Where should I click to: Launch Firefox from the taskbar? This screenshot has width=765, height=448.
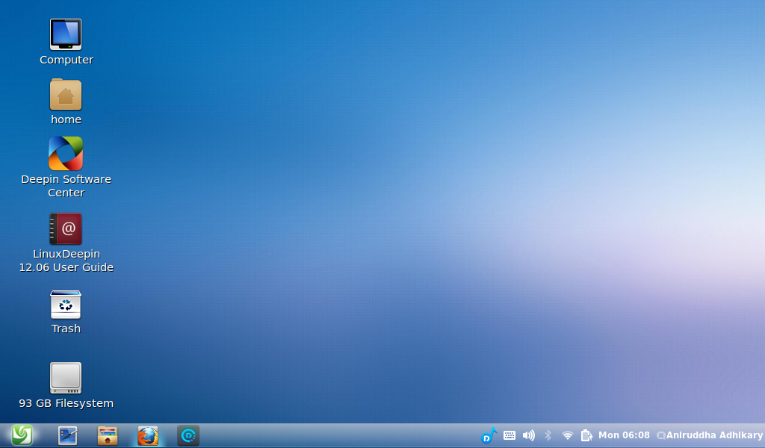[x=148, y=435]
